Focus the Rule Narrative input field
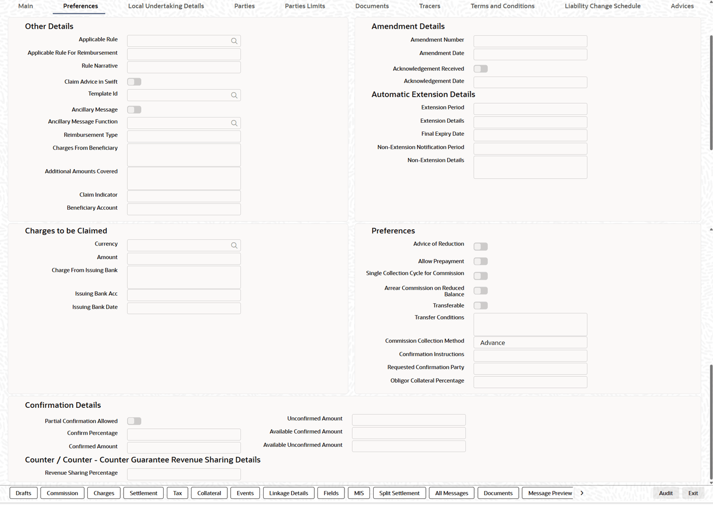The height and width of the screenshot is (505, 713). 184,67
